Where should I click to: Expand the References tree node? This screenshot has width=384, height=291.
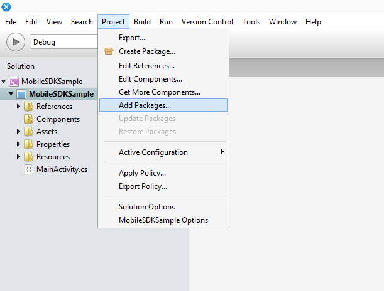pos(19,107)
